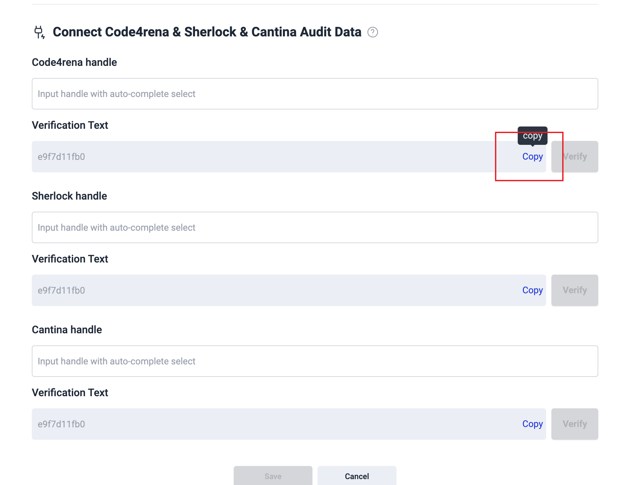Copy the Code4rena verification text

532,157
